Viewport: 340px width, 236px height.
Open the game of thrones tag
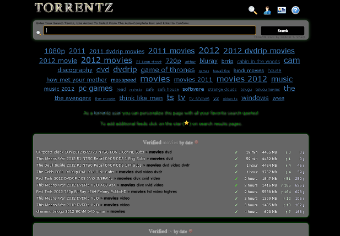click(x=168, y=70)
